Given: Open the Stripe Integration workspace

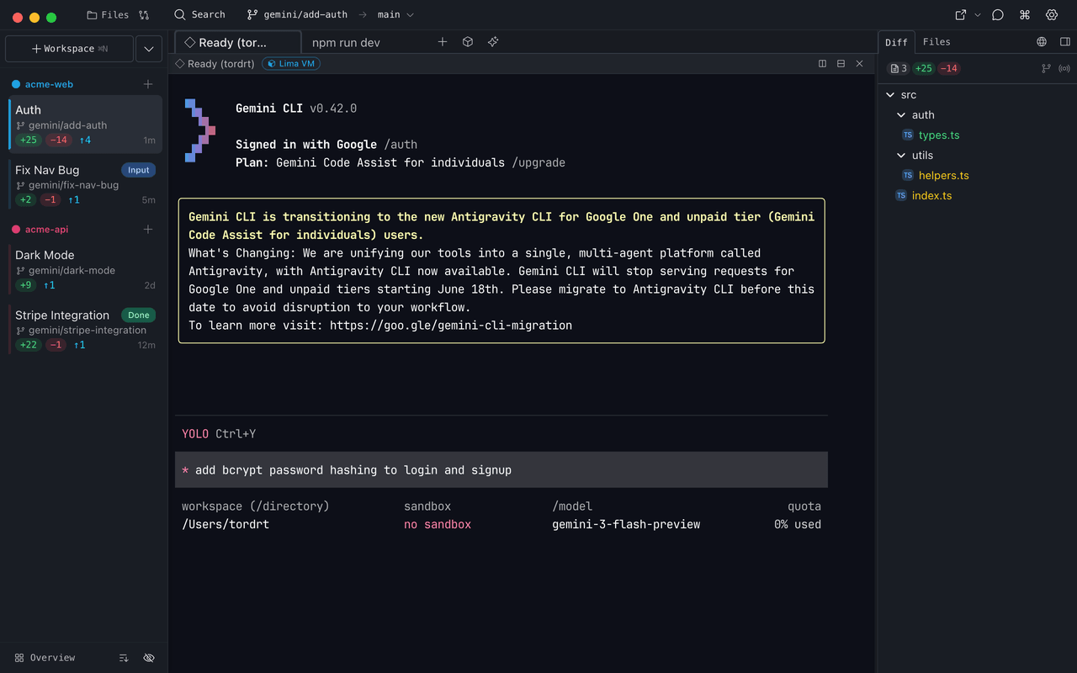Looking at the screenshot, I should 85,329.
